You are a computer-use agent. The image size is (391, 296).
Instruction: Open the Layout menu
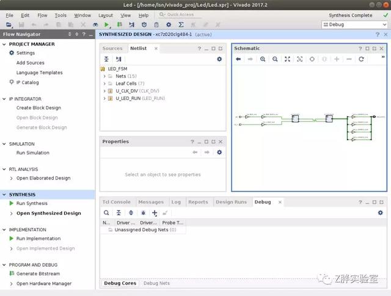click(x=106, y=15)
